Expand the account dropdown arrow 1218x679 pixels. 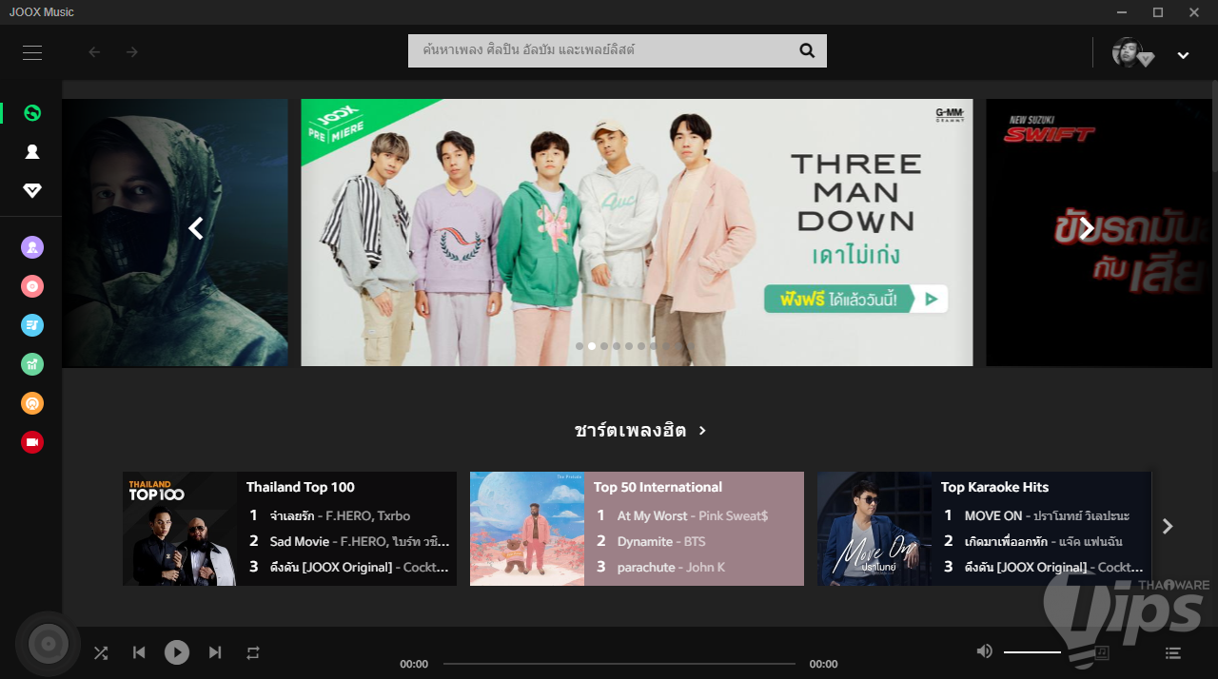coord(1183,55)
